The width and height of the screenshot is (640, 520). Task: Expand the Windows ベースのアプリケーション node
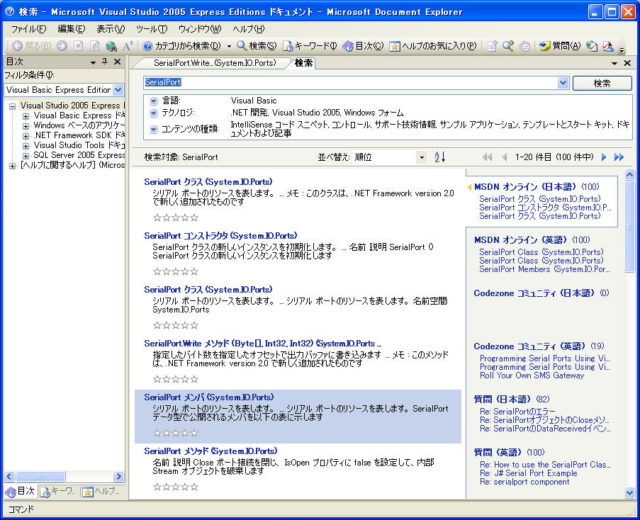(x=26, y=126)
